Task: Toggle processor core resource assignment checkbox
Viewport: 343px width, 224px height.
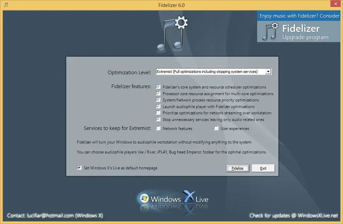Action: [158, 93]
